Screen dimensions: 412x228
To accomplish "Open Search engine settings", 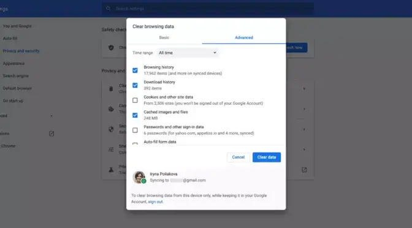I will tap(16, 76).
